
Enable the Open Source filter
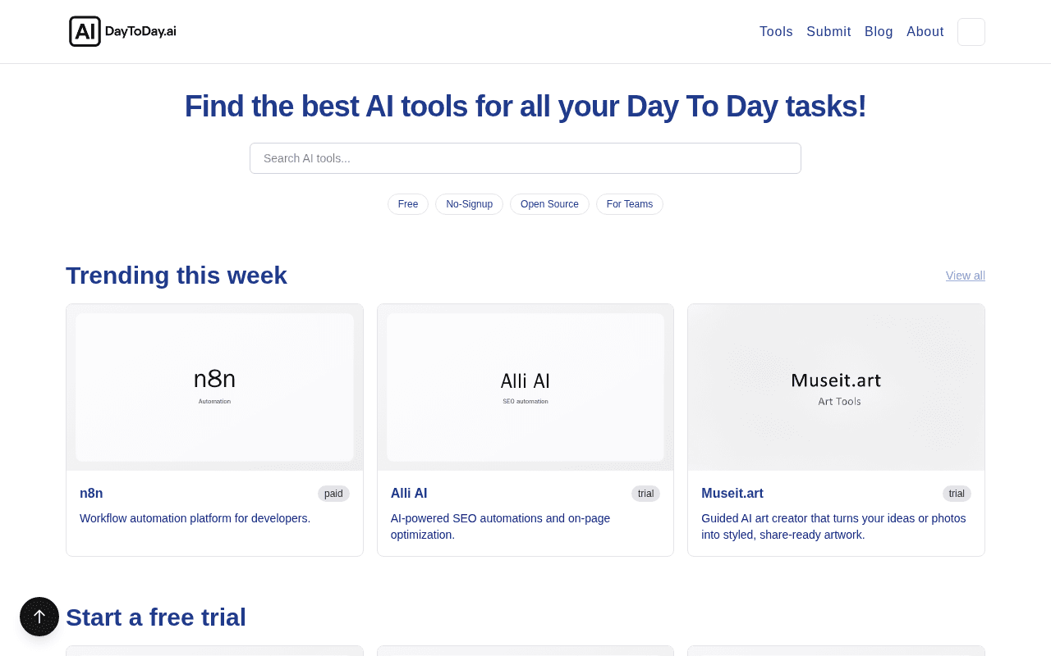coord(549,204)
